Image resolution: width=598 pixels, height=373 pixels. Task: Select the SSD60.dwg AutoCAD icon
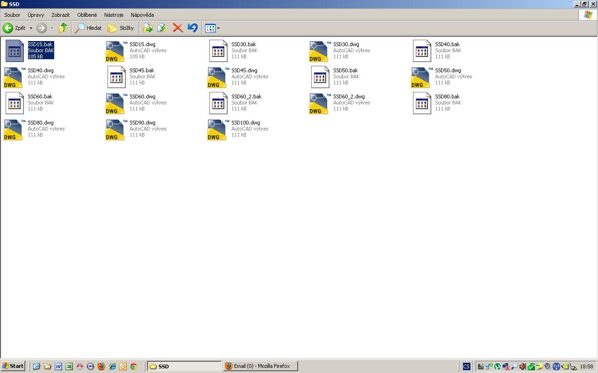click(x=116, y=103)
